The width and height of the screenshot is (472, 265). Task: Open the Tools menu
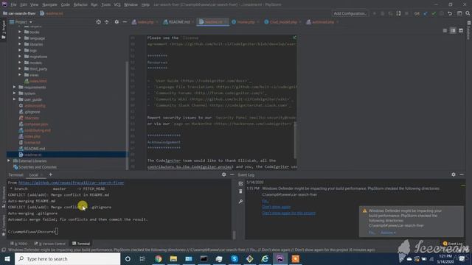(105, 5)
